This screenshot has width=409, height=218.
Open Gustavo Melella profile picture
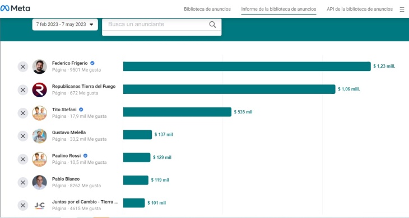(39, 136)
